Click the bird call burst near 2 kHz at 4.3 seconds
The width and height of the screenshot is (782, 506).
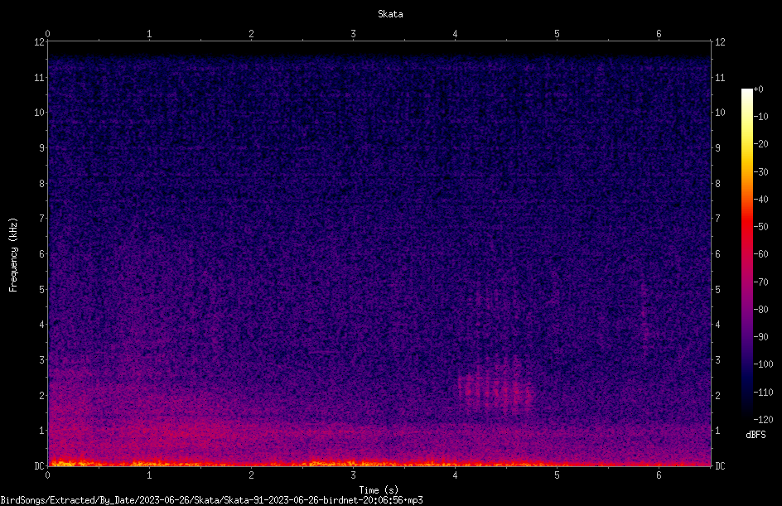pos(495,389)
